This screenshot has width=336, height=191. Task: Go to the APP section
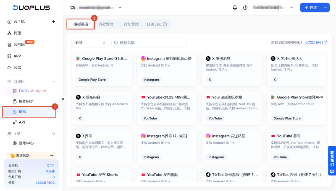[x=17, y=56]
